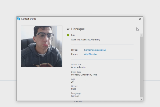Click the profile vertical scrollbar thumb
This screenshot has height=107, width=160.
(141, 67)
